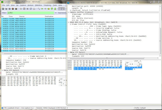Toggle auto-scroll during live capture
This screenshot has height=110, width=162.
[63, 9]
